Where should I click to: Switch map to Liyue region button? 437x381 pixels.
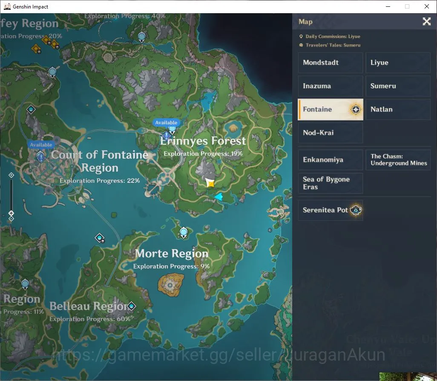[x=398, y=63]
